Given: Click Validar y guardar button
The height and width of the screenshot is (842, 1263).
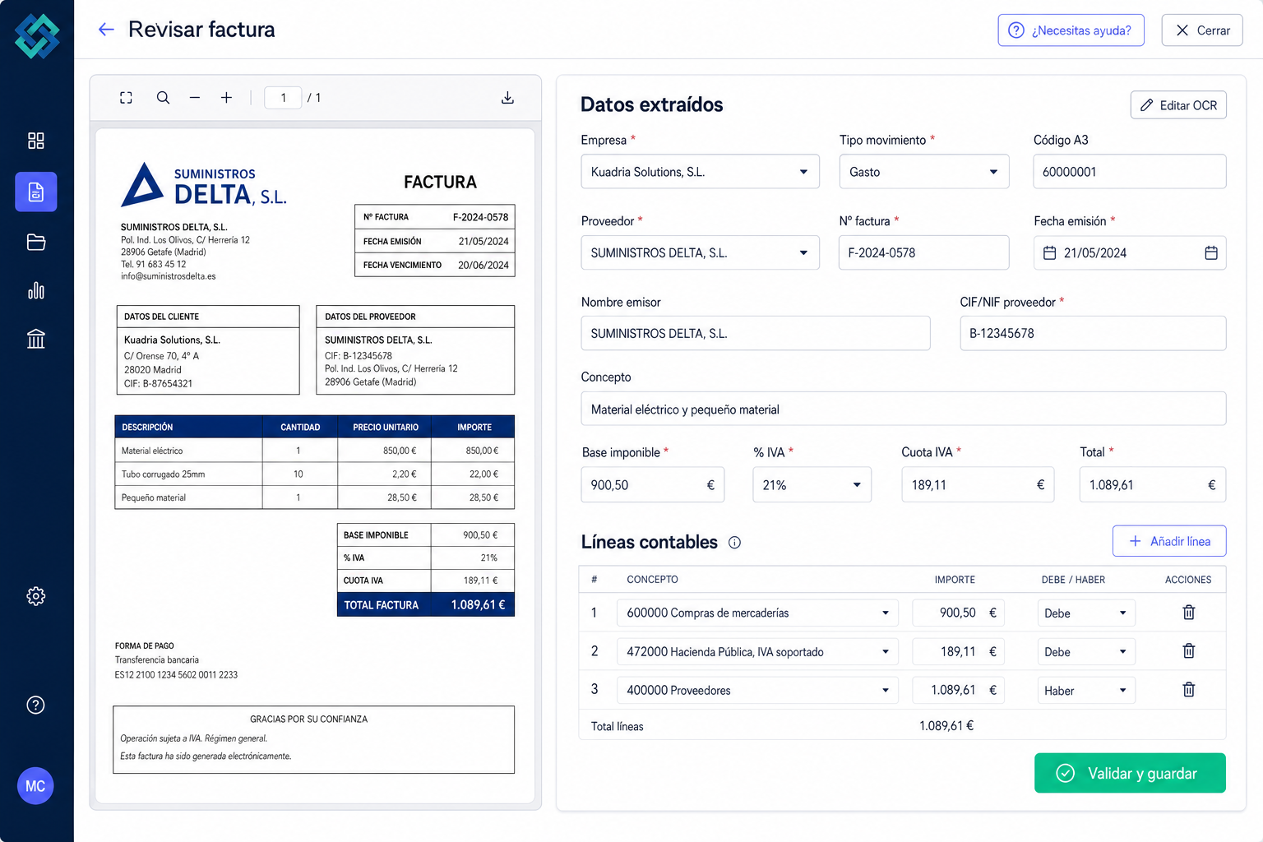Looking at the screenshot, I should [x=1130, y=773].
